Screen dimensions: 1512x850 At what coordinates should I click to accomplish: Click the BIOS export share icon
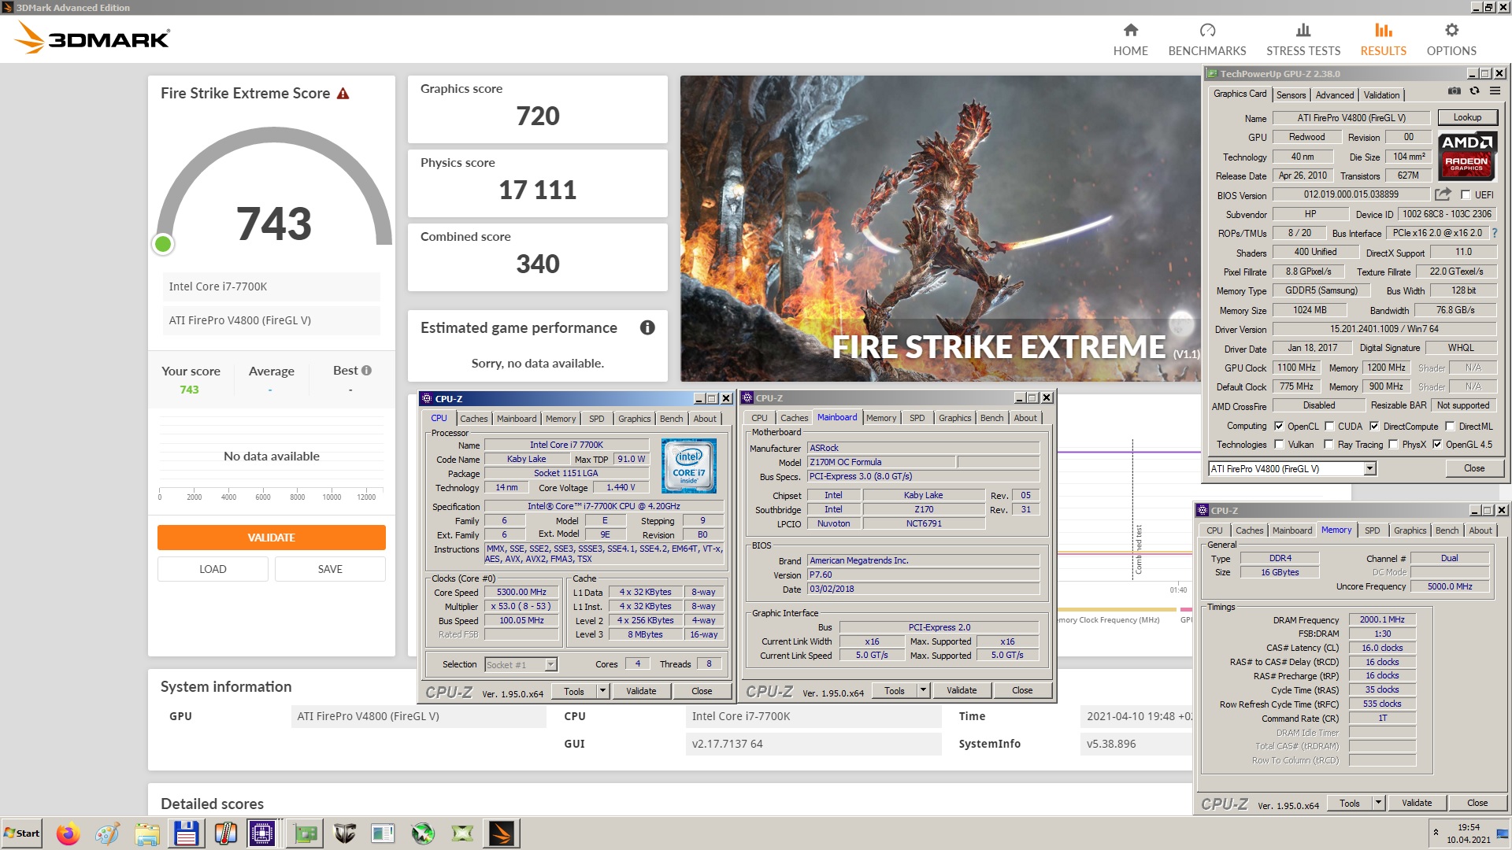pyautogui.click(x=1443, y=194)
